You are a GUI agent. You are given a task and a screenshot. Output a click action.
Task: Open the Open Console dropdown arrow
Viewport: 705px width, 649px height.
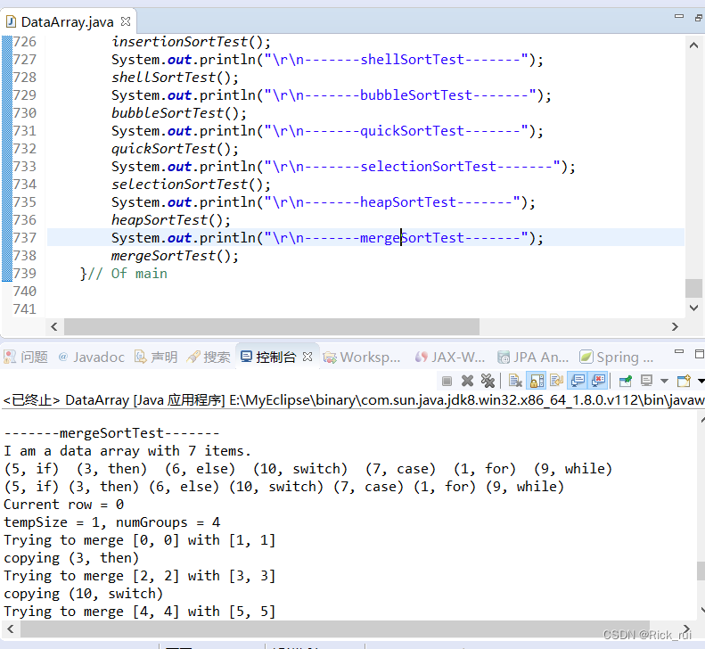coord(701,382)
